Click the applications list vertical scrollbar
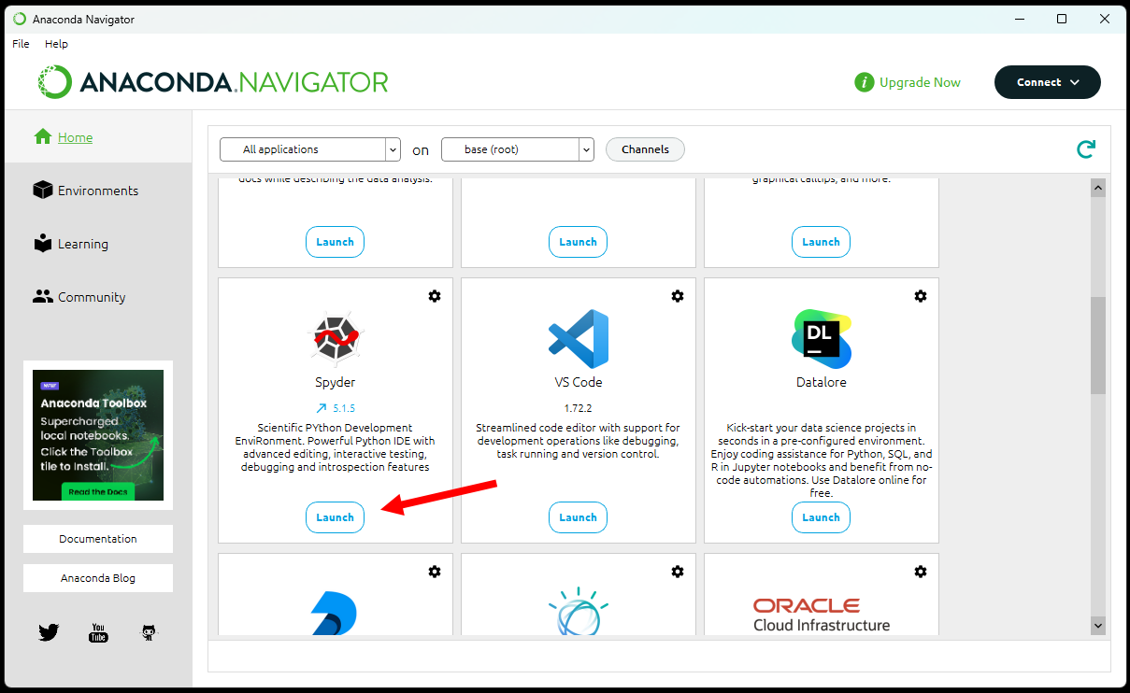1130x693 pixels. (1097, 345)
